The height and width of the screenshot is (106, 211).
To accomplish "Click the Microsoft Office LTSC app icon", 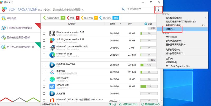I will [x=52, y=100].
